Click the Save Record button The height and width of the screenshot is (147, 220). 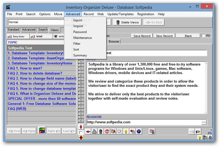[142, 36]
